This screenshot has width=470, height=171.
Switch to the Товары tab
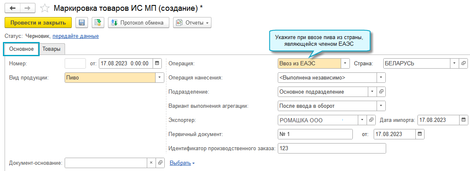tap(51, 49)
